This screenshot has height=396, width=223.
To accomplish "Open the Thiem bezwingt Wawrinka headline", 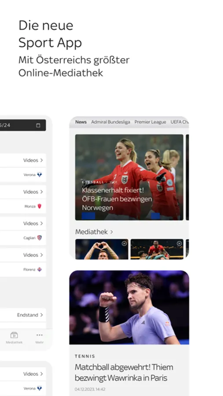I will coord(124,373).
